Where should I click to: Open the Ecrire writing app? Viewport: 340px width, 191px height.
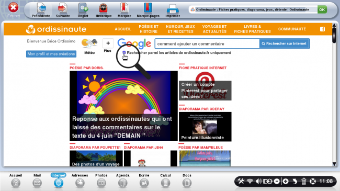tap(144, 181)
